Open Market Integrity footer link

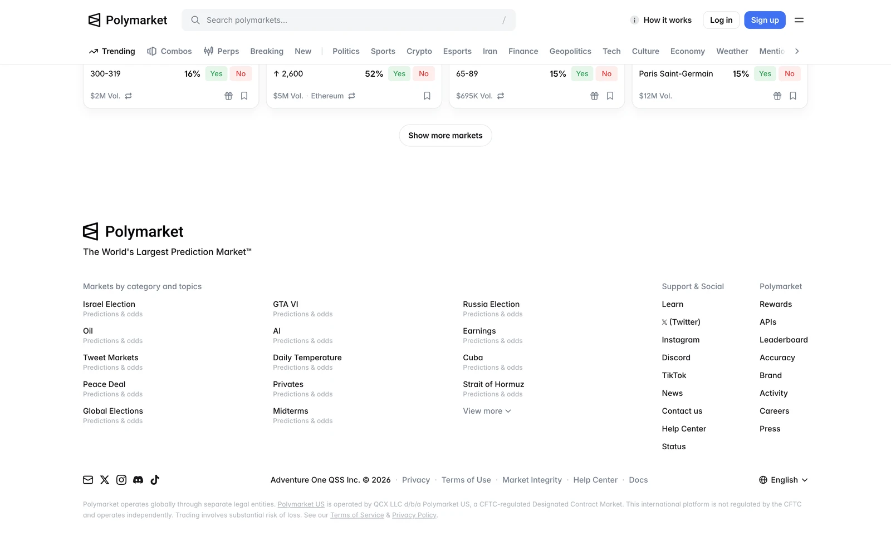coord(532,480)
